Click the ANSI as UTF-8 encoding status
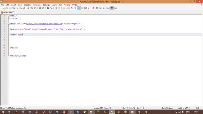 click(184, 108)
